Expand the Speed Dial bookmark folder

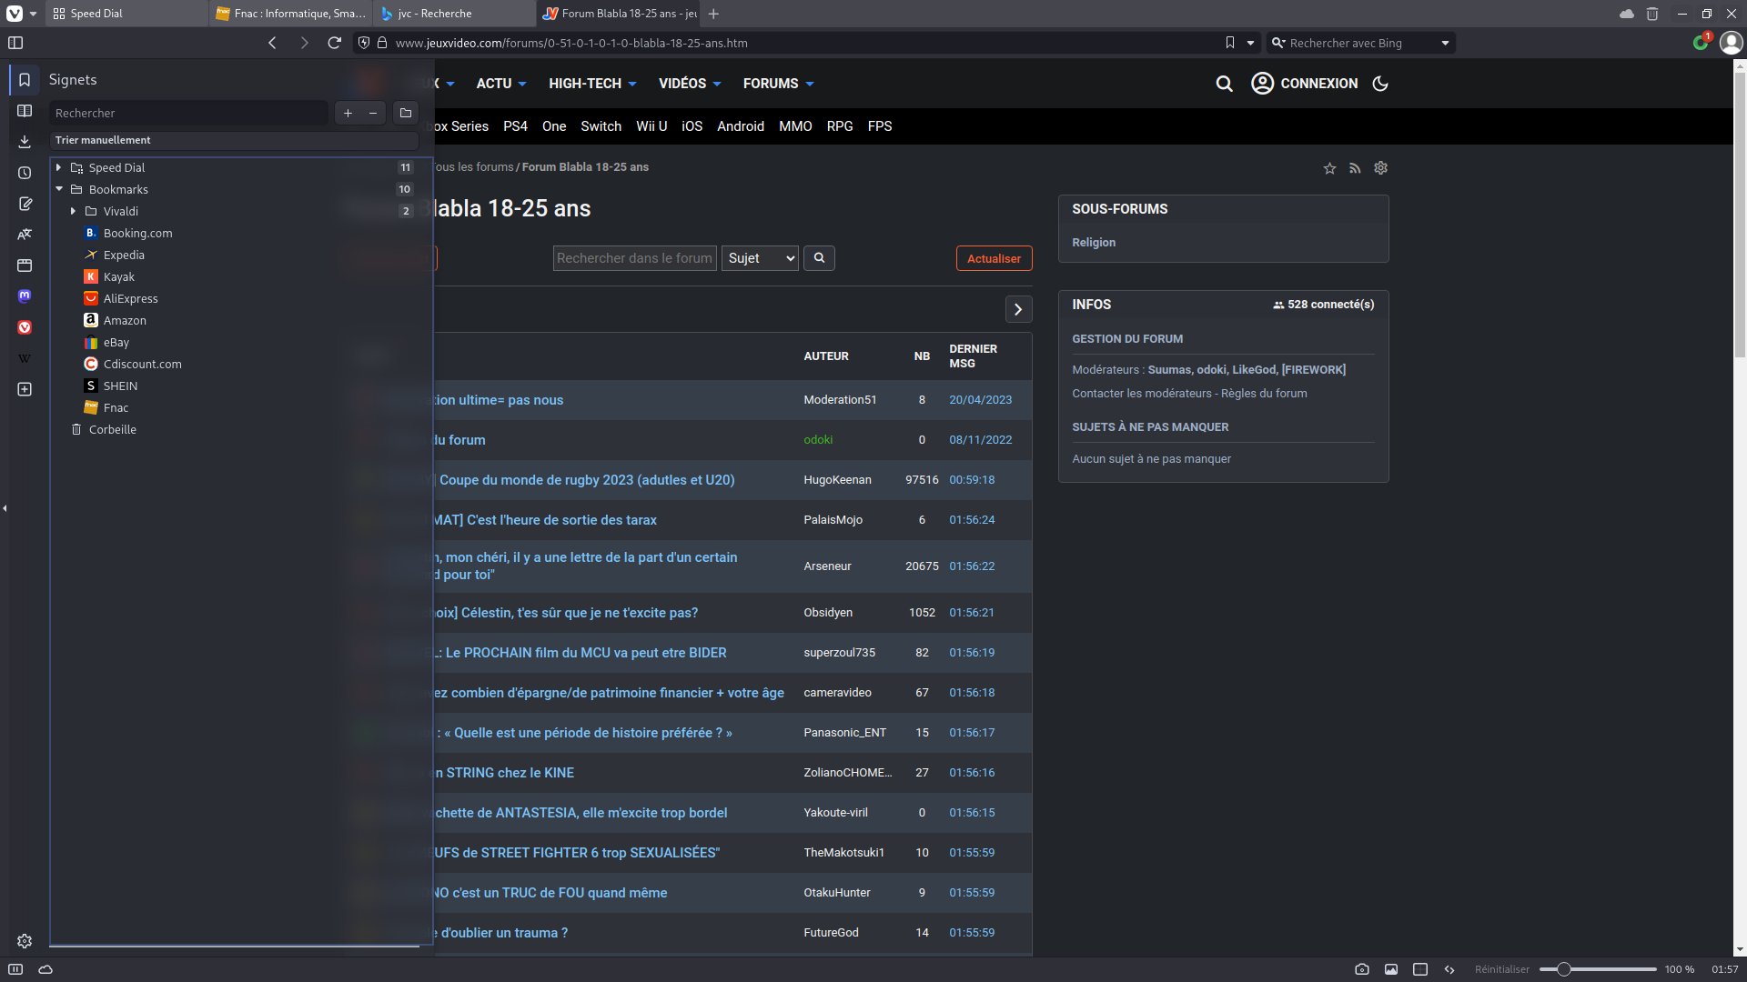pyautogui.click(x=59, y=167)
